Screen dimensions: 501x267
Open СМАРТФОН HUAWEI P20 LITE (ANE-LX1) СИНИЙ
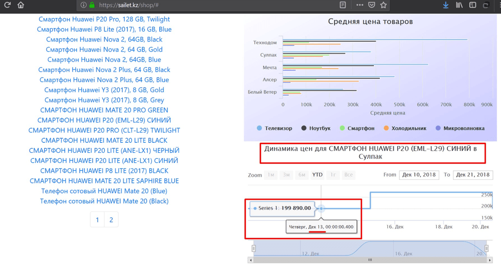(x=104, y=161)
